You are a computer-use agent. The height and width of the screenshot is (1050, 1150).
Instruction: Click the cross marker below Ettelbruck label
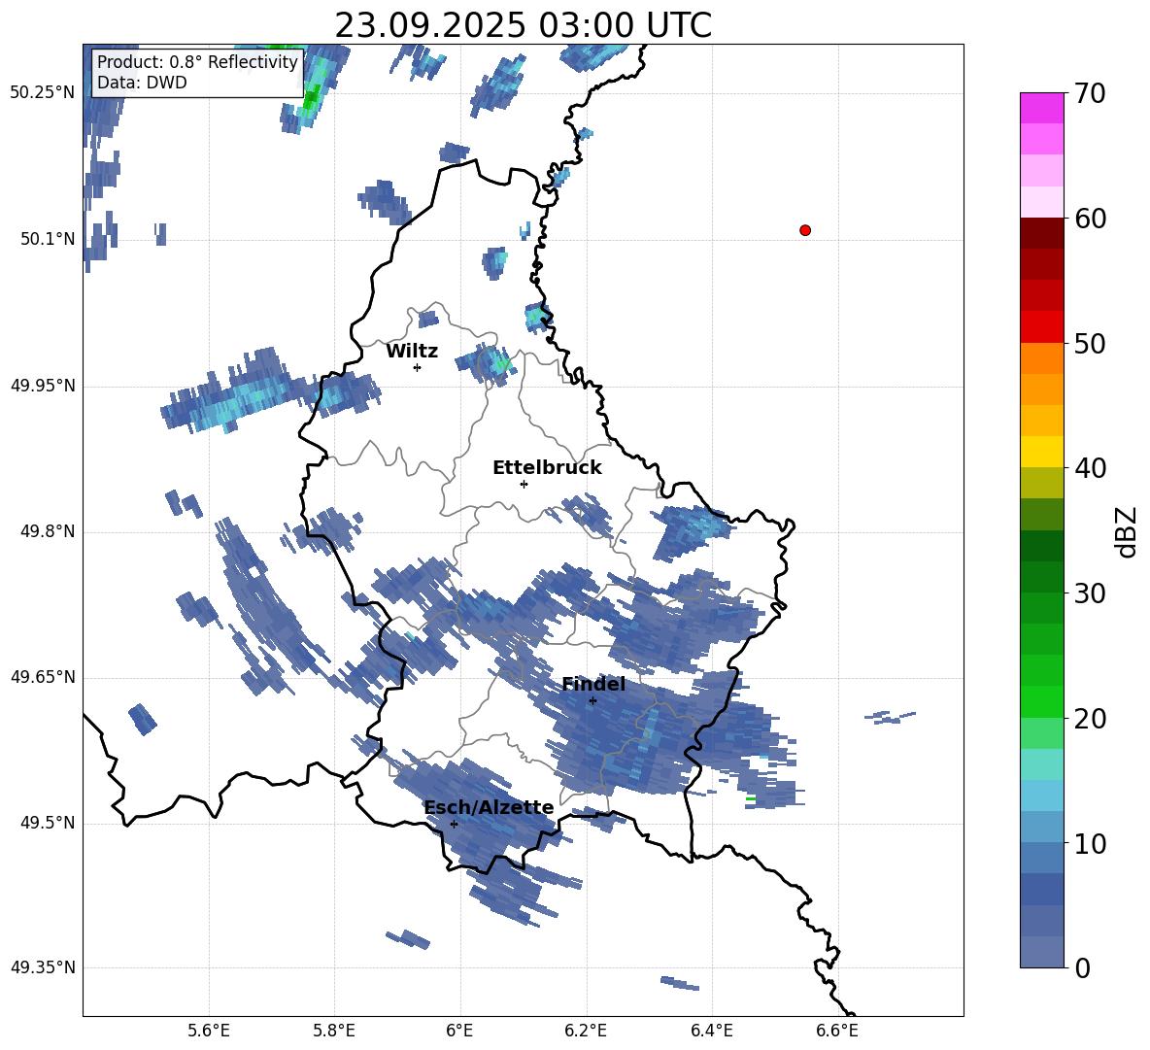pos(524,484)
